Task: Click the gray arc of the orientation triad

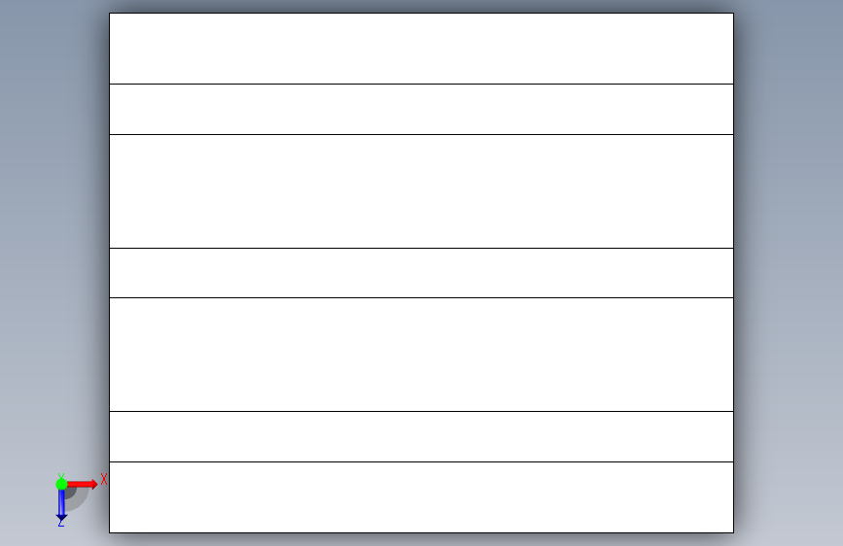Action: click(x=80, y=499)
